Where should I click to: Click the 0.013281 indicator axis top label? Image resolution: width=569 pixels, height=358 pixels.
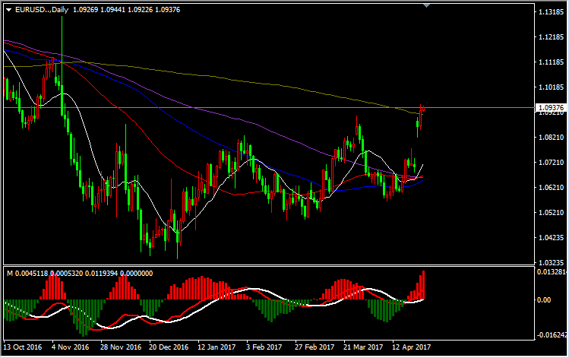[x=552, y=272]
